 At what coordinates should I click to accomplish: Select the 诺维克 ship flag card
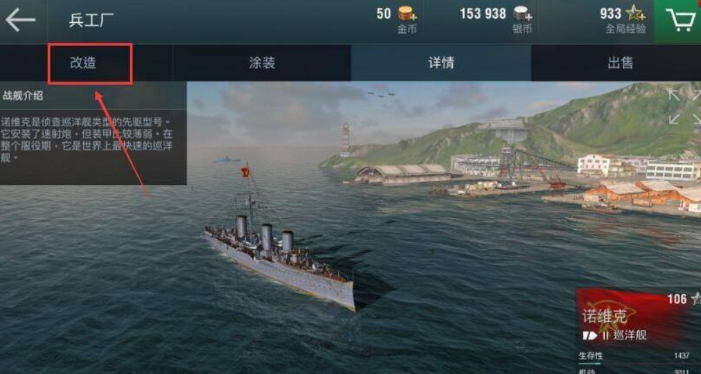[639, 316]
